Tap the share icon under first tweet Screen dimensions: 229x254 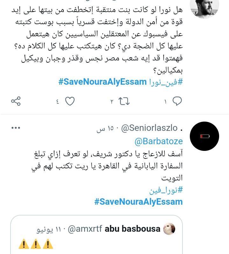(16, 101)
